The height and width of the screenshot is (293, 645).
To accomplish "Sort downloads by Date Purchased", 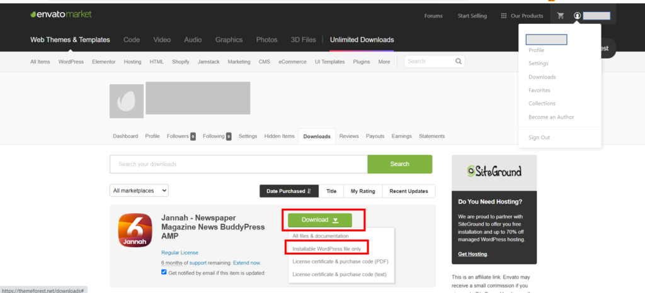I will [x=289, y=191].
